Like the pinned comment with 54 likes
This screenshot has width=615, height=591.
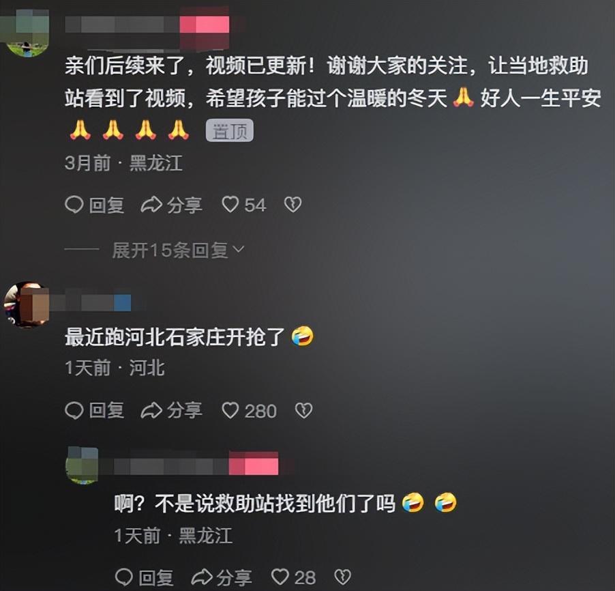click(x=243, y=205)
